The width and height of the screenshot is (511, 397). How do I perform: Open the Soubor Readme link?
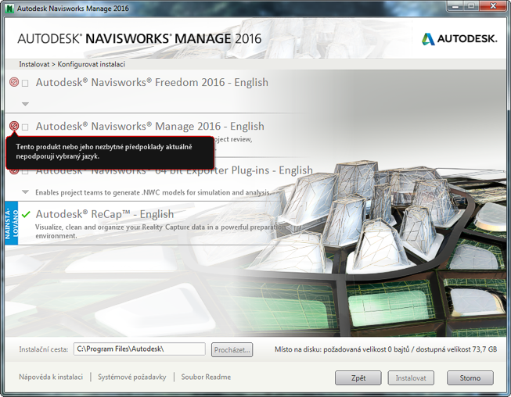tap(206, 377)
